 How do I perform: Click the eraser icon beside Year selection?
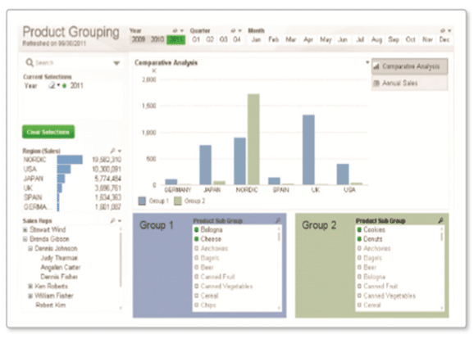52,86
